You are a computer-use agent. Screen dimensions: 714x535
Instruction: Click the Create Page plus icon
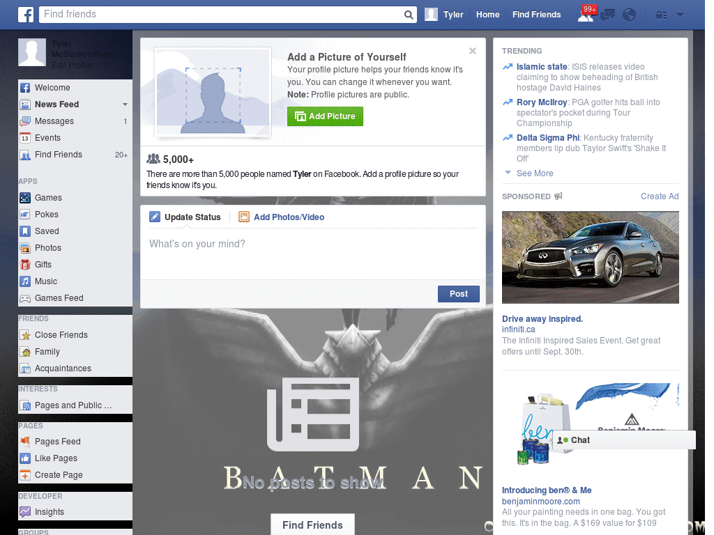tap(25, 475)
